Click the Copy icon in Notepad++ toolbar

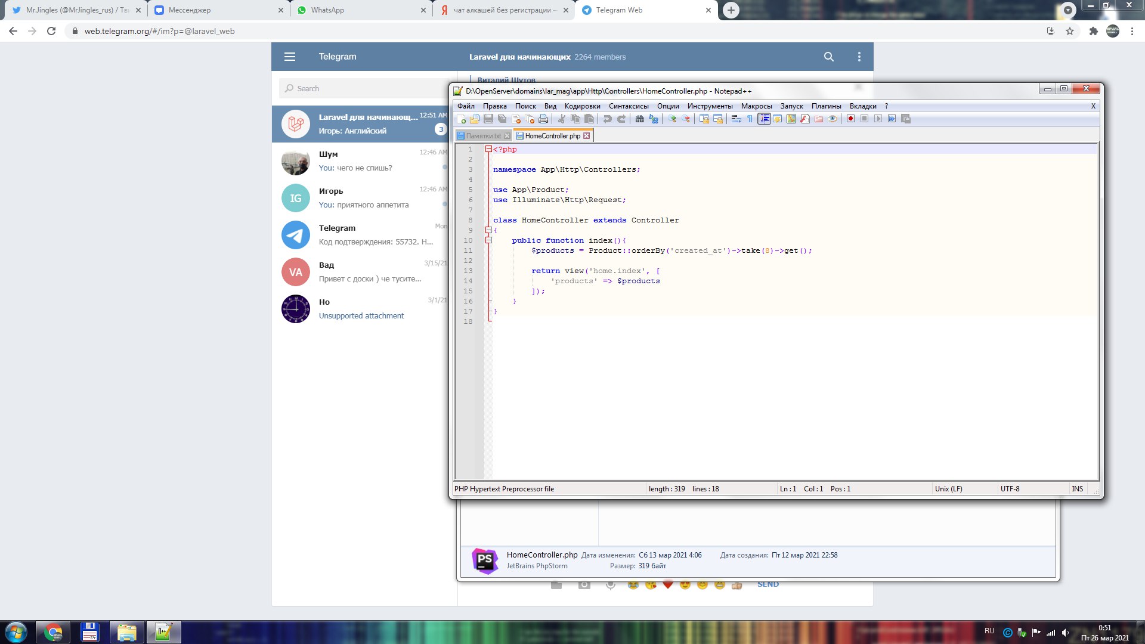coord(575,119)
